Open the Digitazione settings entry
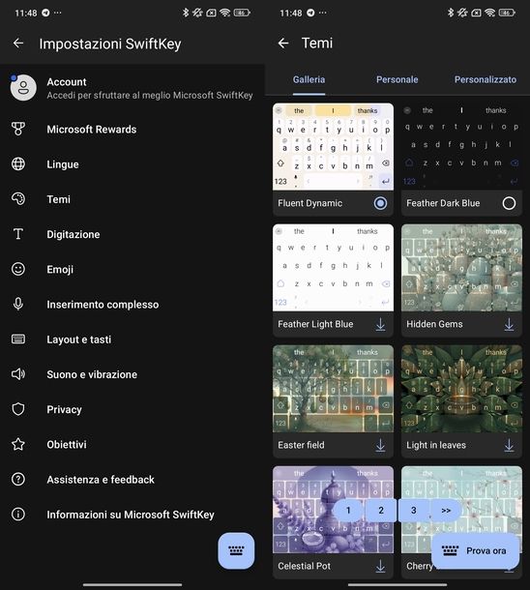Screen dimensions: 530x590 point(132,234)
